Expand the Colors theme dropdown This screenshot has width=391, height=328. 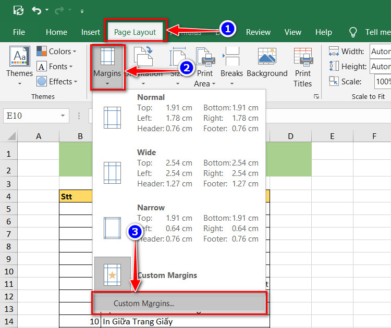click(x=56, y=52)
